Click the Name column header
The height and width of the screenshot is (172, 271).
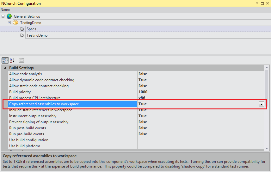click(5, 10)
